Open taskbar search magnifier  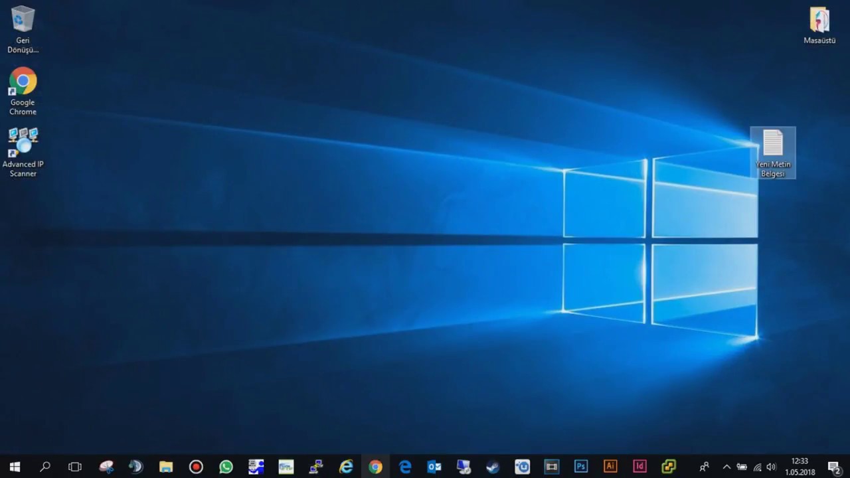click(45, 467)
